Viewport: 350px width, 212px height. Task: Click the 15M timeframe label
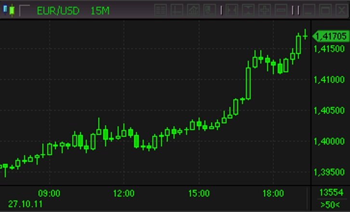click(x=100, y=11)
